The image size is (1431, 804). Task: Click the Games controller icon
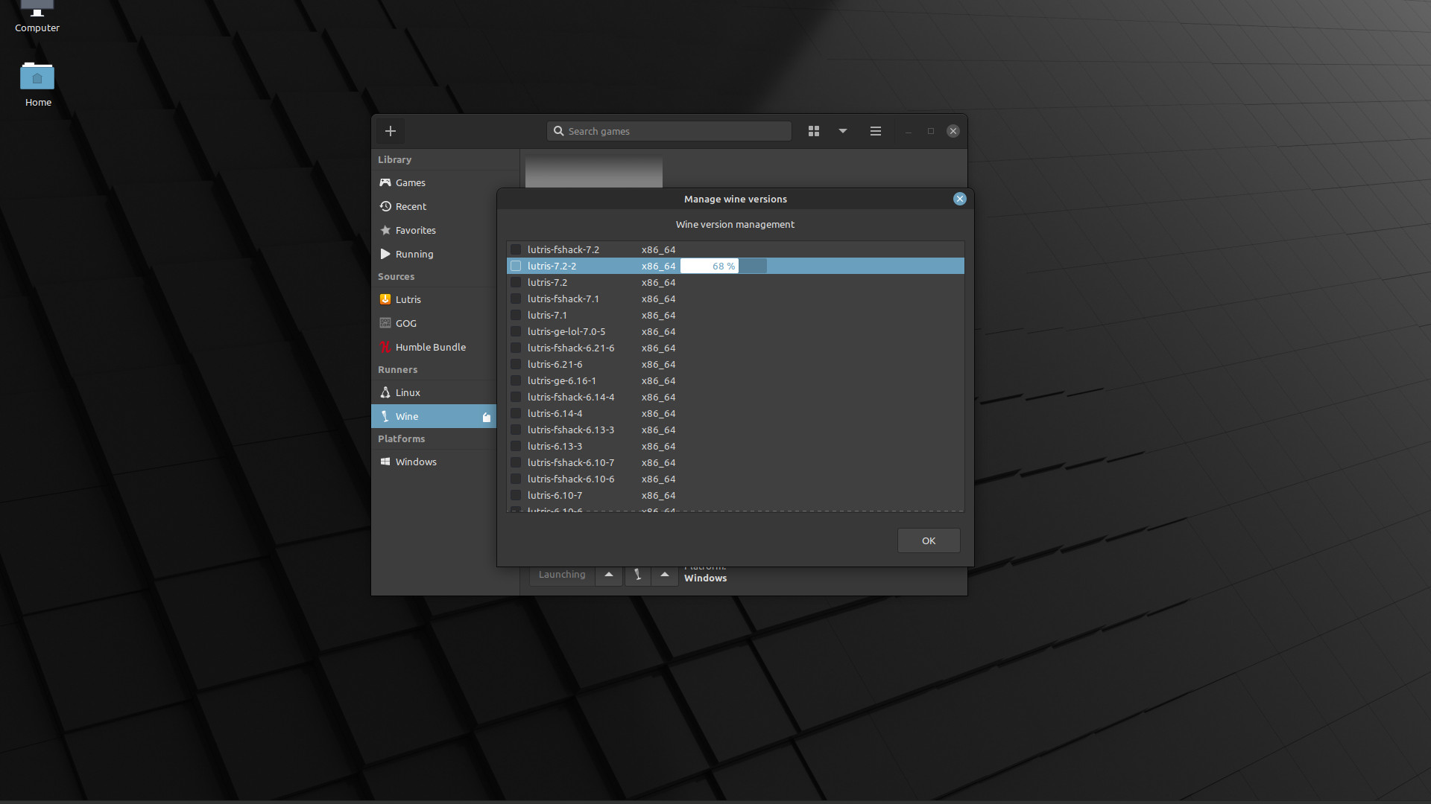pyautogui.click(x=385, y=182)
